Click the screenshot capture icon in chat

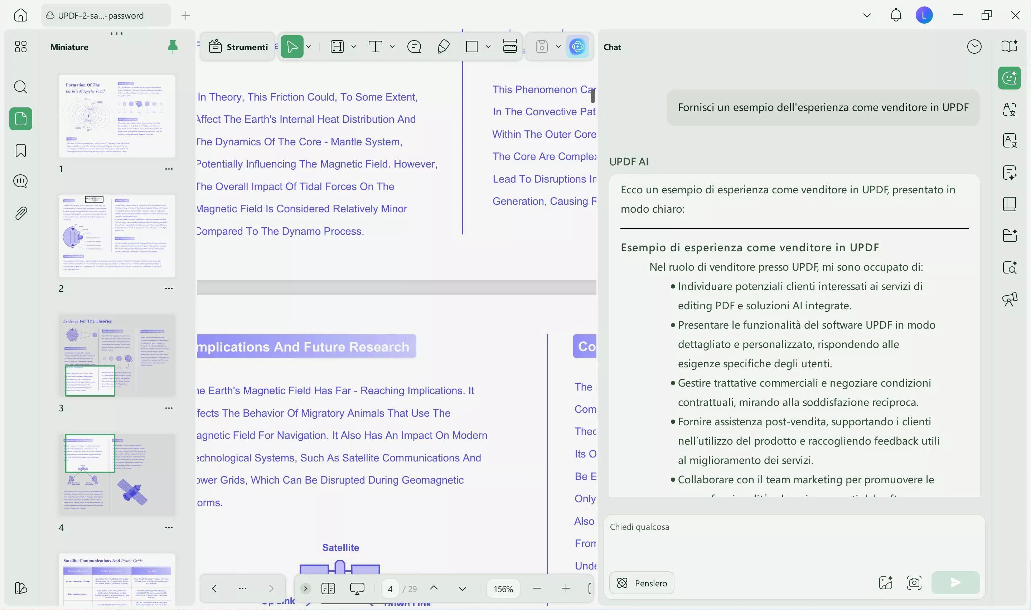914,582
